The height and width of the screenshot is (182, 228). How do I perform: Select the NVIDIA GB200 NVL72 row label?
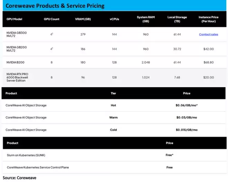click(x=17, y=49)
